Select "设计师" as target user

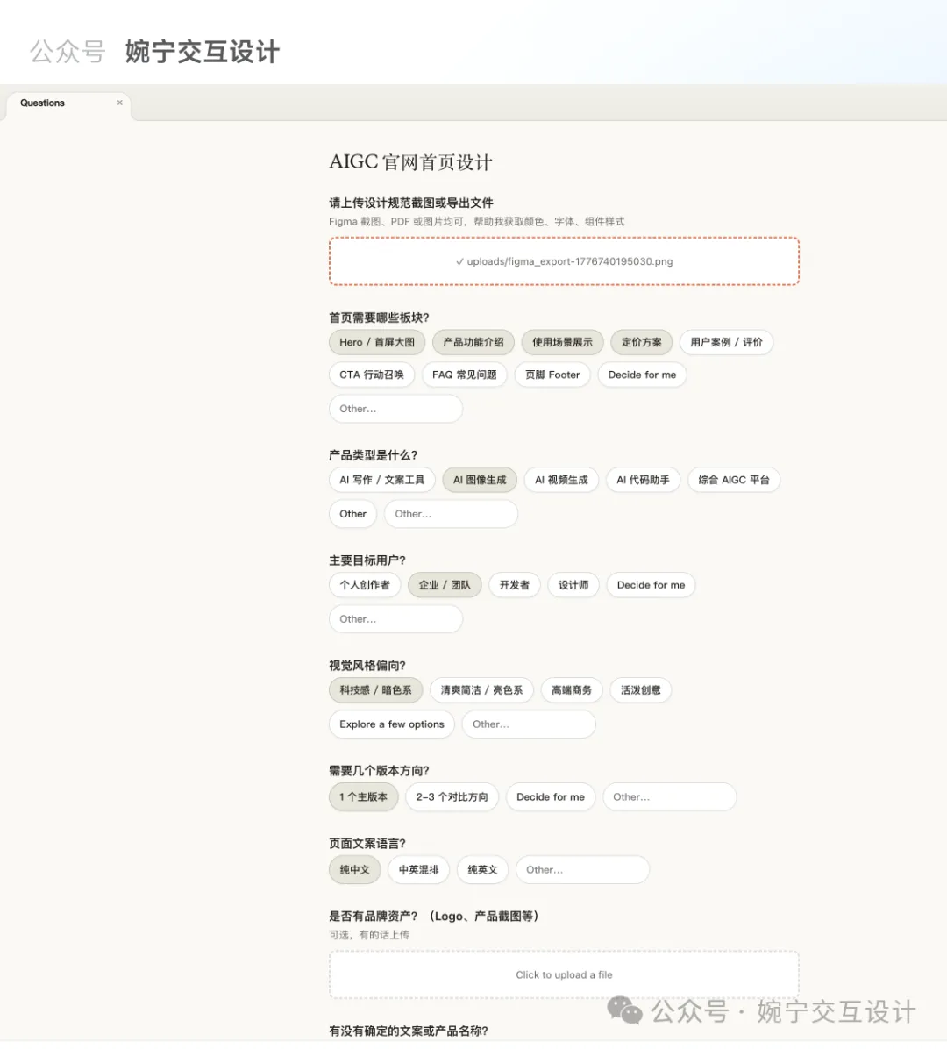coord(573,585)
